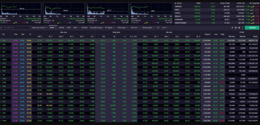Viewport: 260px width, 125px height.
Task: Select HNXUPCOMINI row in index table
Action: pos(217,23)
